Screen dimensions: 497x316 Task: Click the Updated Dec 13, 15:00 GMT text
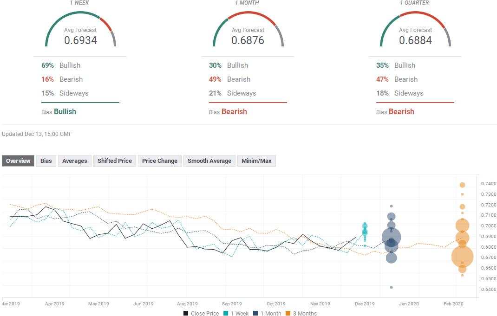tap(36, 134)
